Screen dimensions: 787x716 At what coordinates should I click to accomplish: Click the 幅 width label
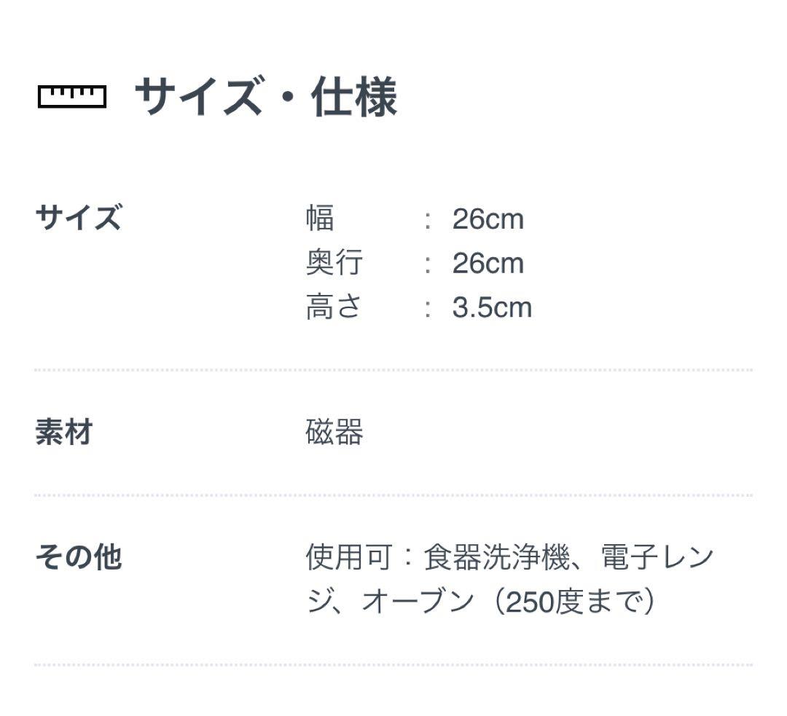[320, 219]
